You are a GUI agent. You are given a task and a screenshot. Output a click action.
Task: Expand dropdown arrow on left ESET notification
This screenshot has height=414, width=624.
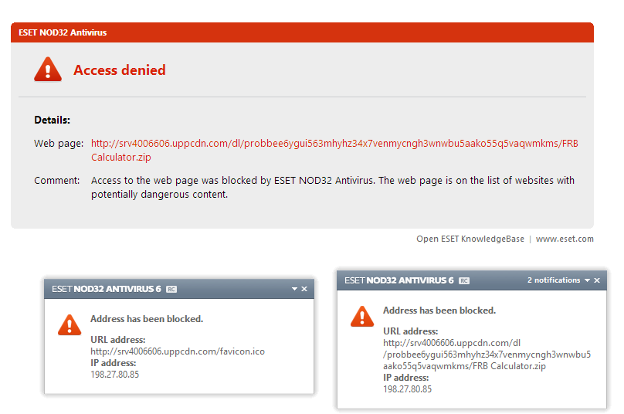coord(294,289)
